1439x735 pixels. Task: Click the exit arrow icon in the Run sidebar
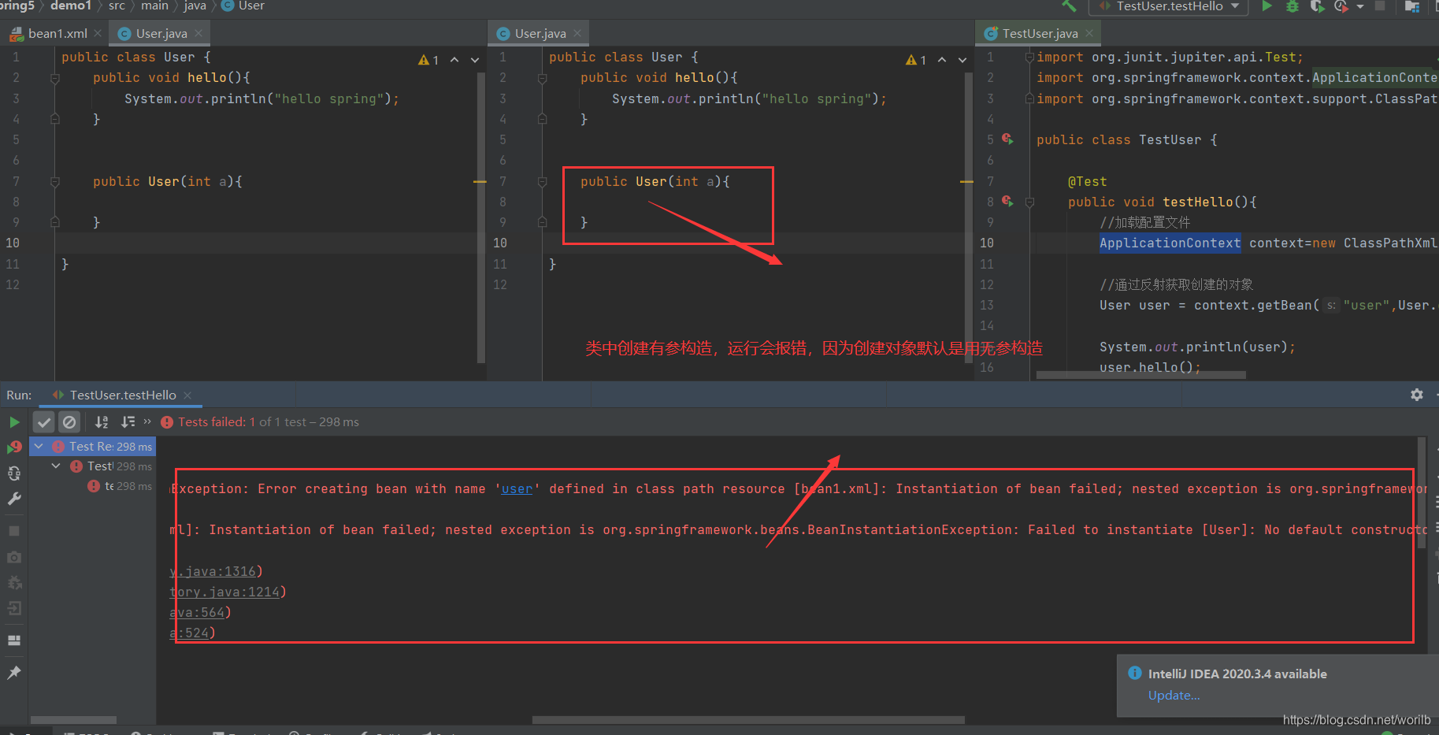14,609
